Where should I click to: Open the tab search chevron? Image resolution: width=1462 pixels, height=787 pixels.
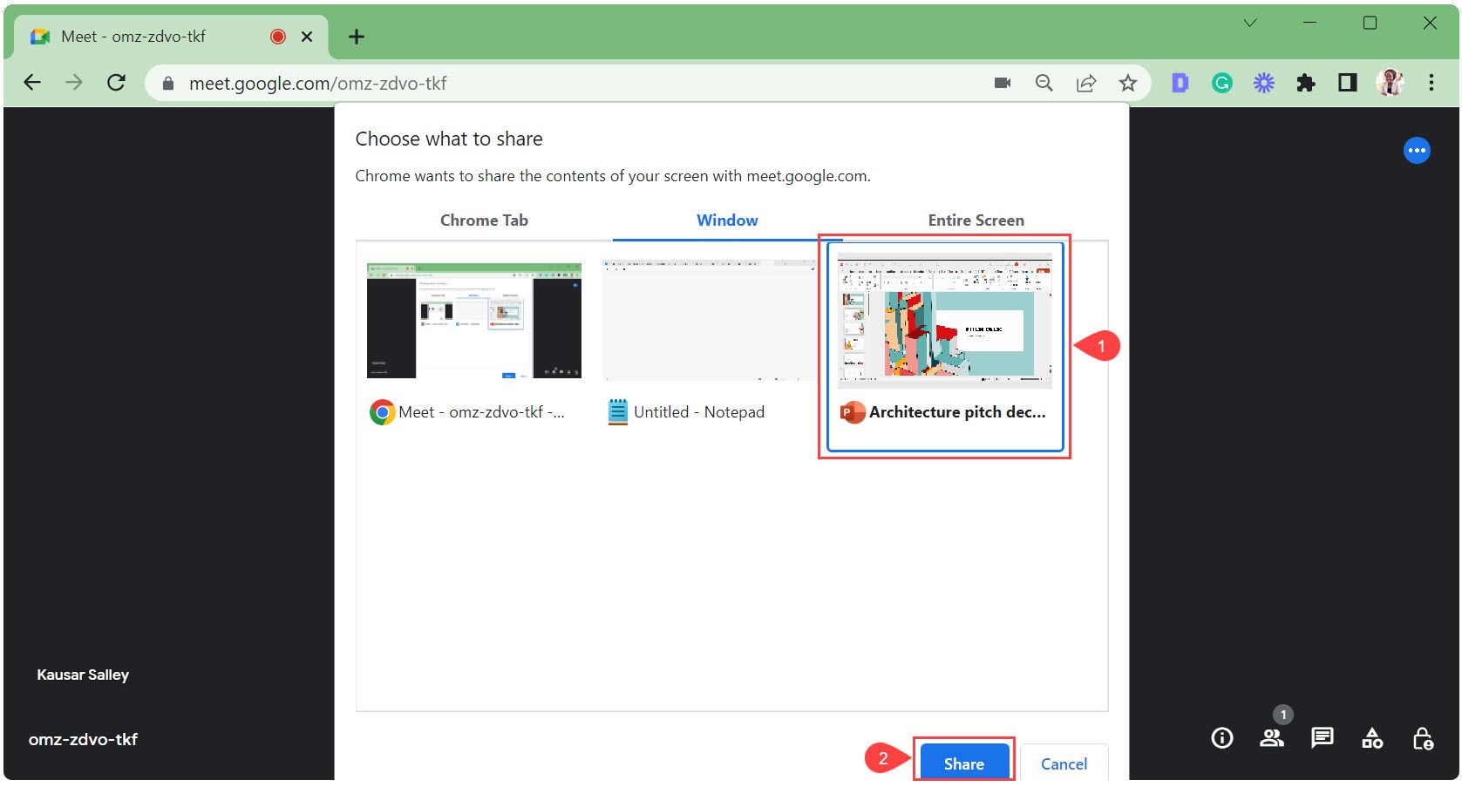[1251, 24]
